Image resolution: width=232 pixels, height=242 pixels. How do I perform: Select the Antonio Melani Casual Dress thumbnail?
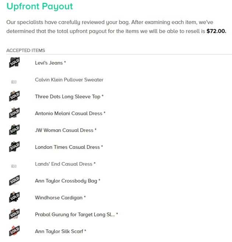14,113
